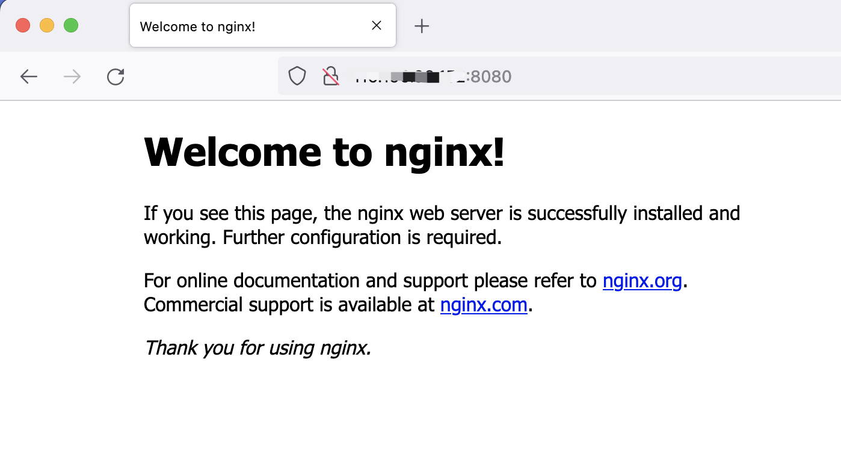The height and width of the screenshot is (464, 841).
Task: Select the 'Welcome to nginx!' browser tab
Action: click(x=263, y=25)
